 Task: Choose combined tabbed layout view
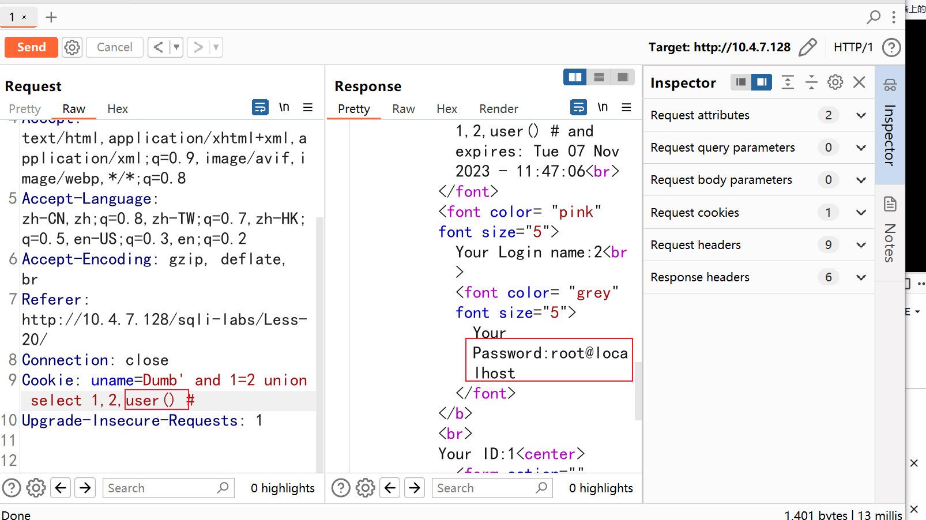click(623, 77)
